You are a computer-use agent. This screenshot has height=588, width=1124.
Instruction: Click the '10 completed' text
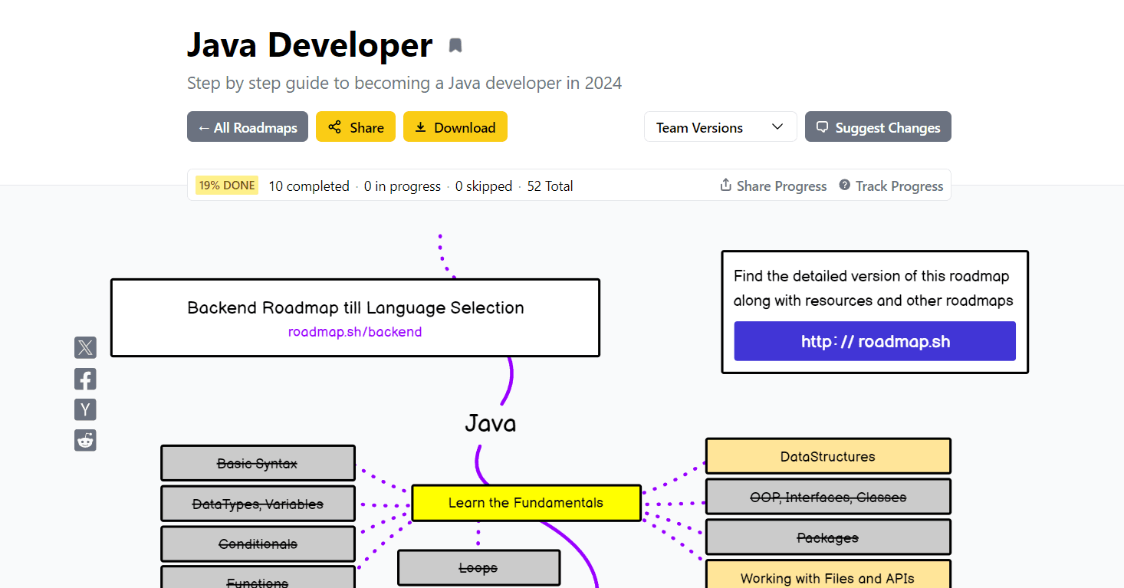[x=309, y=186]
